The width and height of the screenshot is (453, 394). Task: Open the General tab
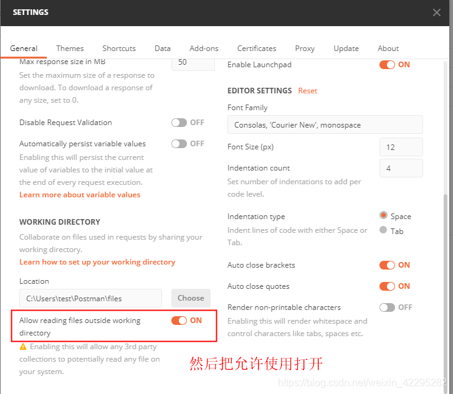tap(24, 48)
